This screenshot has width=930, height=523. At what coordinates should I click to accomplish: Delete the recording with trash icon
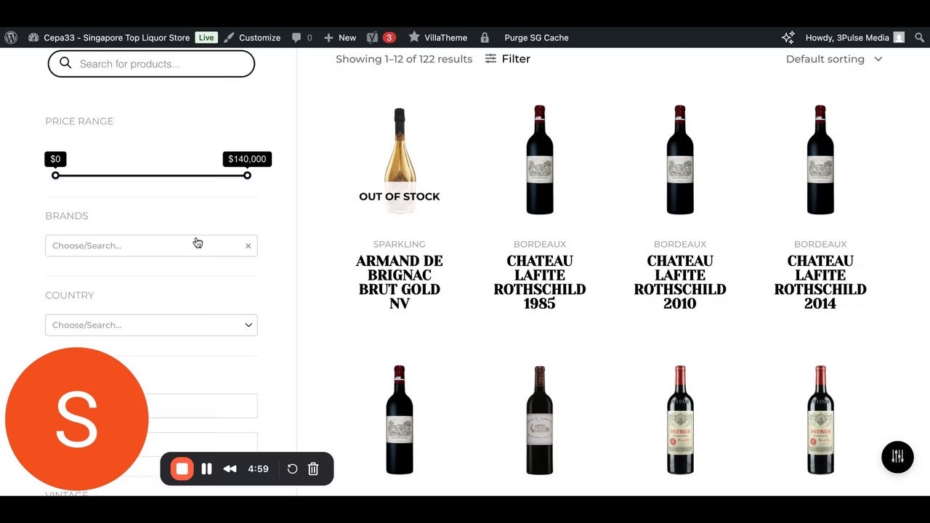tap(313, 469)
